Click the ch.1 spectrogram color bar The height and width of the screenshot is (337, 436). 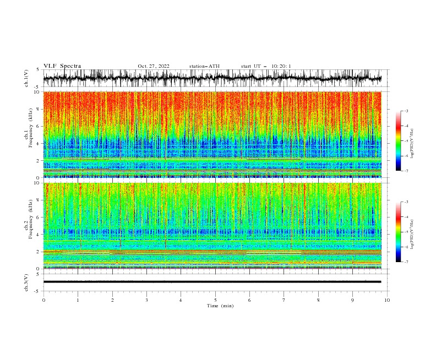398,141
